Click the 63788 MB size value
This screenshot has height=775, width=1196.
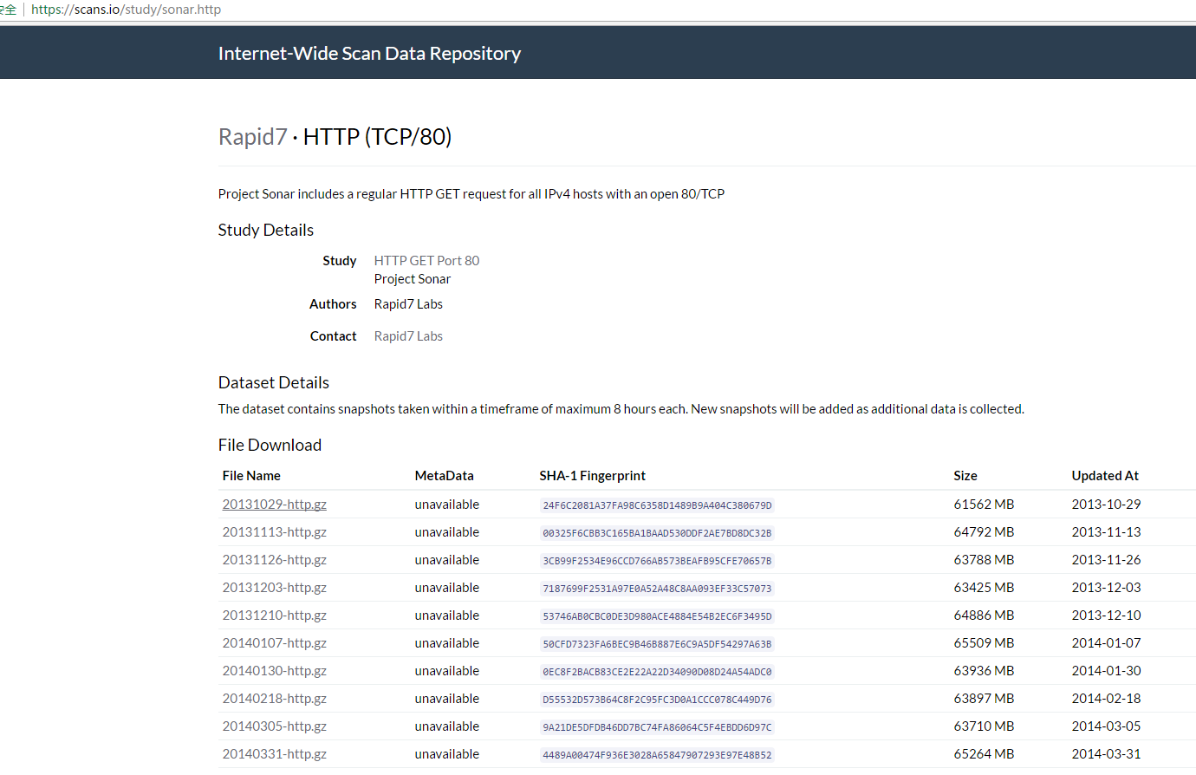(984, 559)
